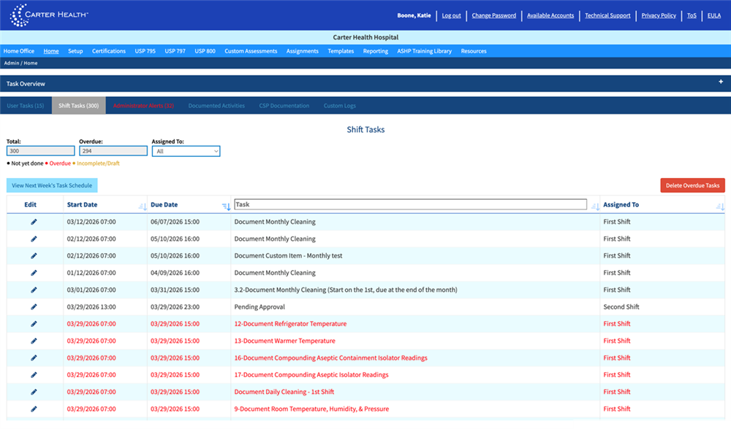
Task: Sort the Task column with arrow icon
Action: (595, 206)
